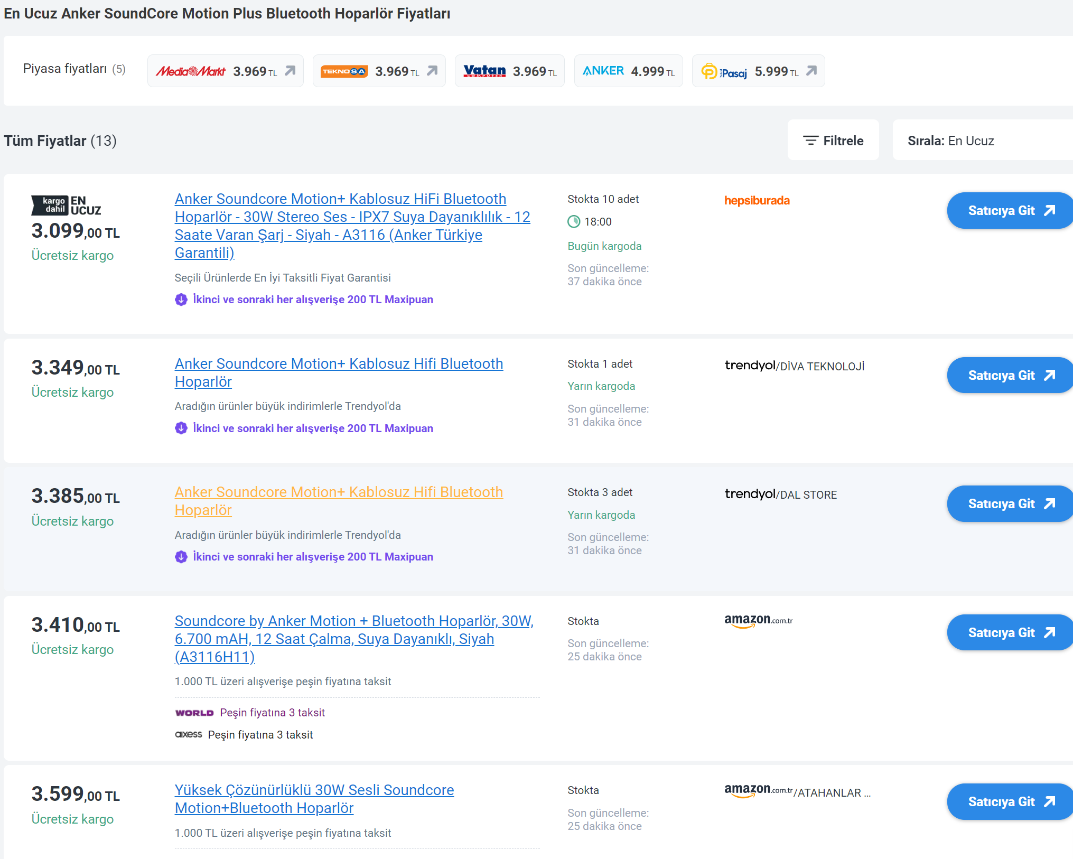The height and width of the screenshot is (859, 1073).
Task: Open MediaMarkt 3.969 TL price chip
Action: click(225, 71)
